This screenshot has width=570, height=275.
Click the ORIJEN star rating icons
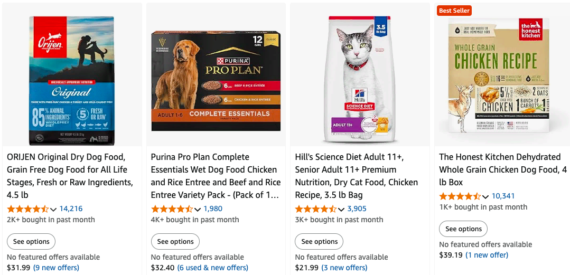(28, 208)
